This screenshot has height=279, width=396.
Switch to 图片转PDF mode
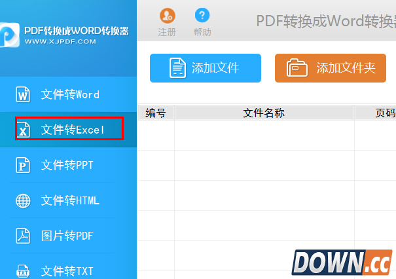(68, 236)
